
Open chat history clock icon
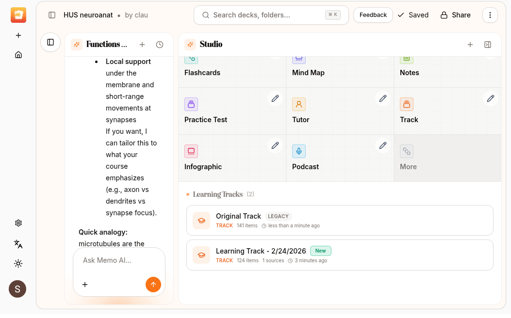pos(160,45)
